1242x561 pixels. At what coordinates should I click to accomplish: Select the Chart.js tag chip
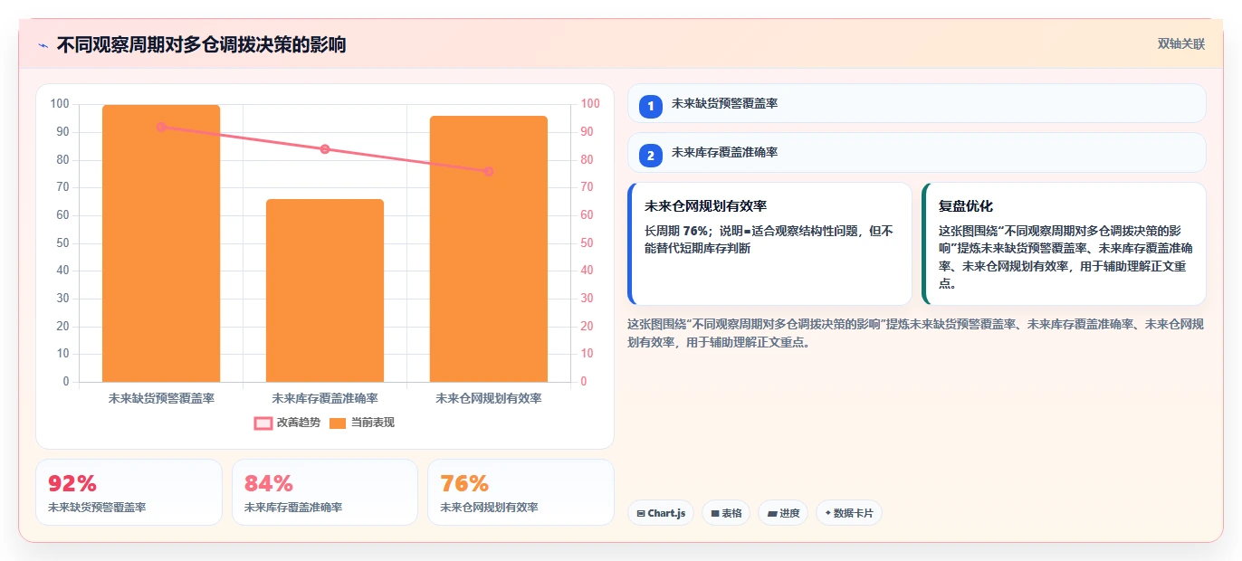click(x=661, y=513)
